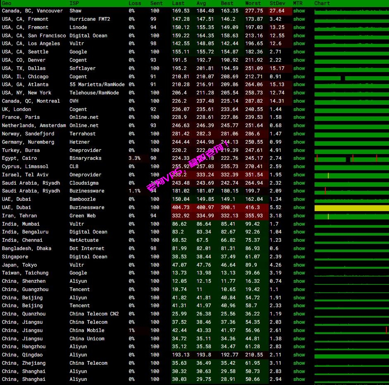This screenshot has width=389, height=385.
Task: Click the "3.3%" loss value
Action: point(134,158)
